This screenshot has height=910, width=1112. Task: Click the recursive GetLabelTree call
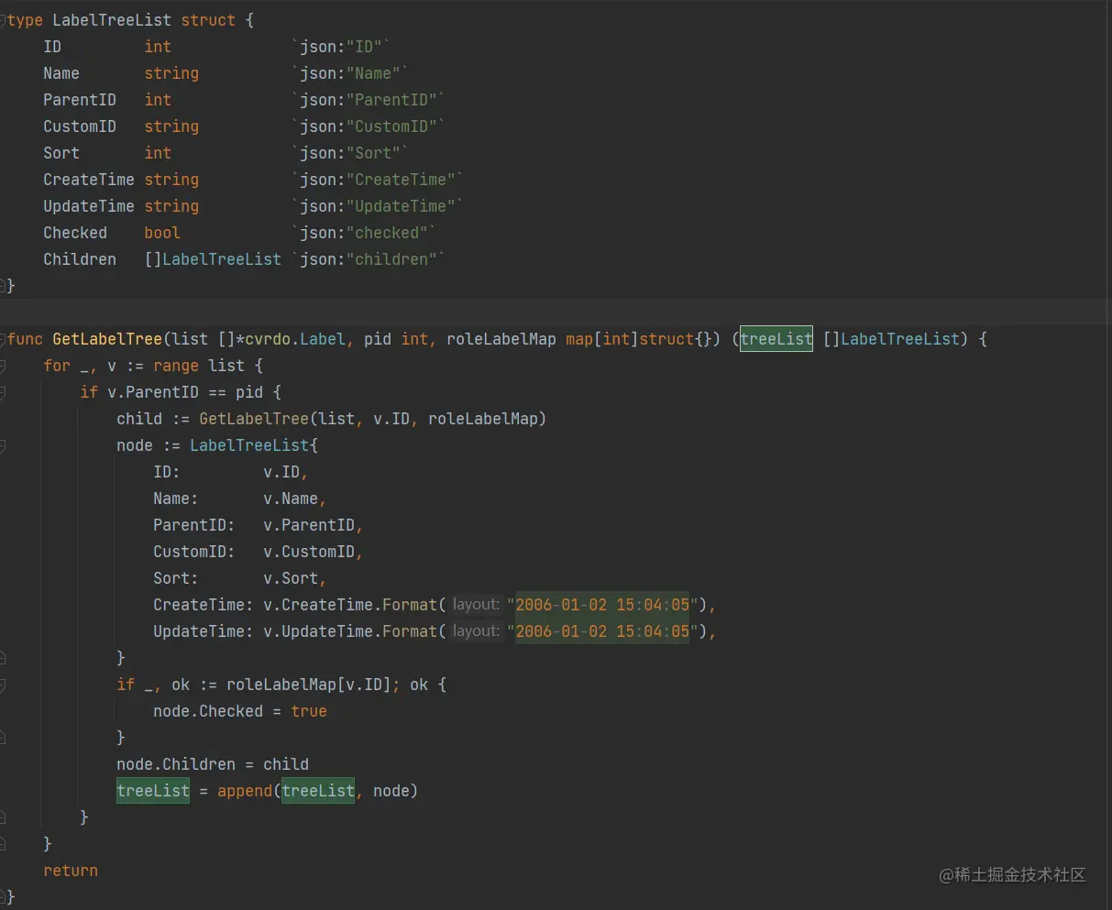coord(254,419)
